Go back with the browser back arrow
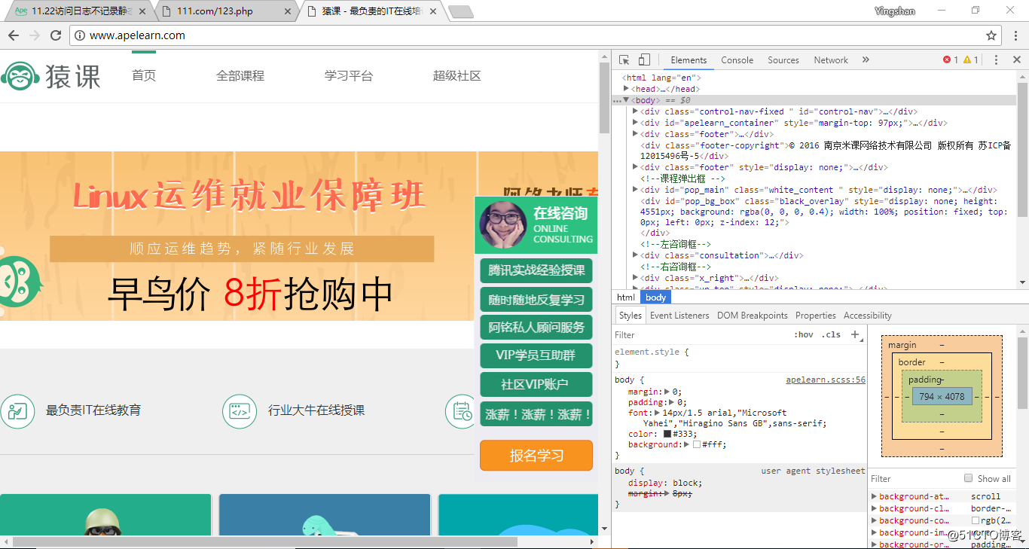 coord(14,35)
